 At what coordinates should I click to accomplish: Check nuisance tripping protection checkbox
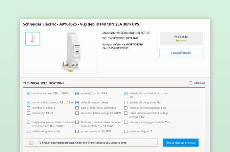pos(125,122)
